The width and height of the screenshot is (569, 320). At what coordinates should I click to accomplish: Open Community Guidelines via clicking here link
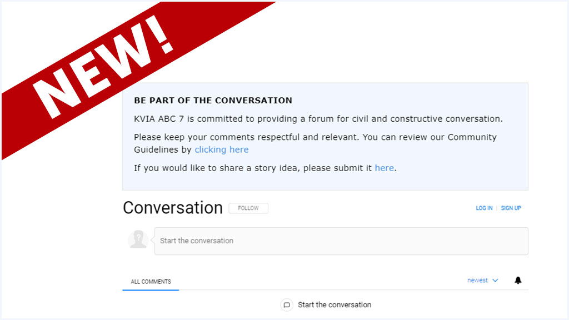pos(221,149)
